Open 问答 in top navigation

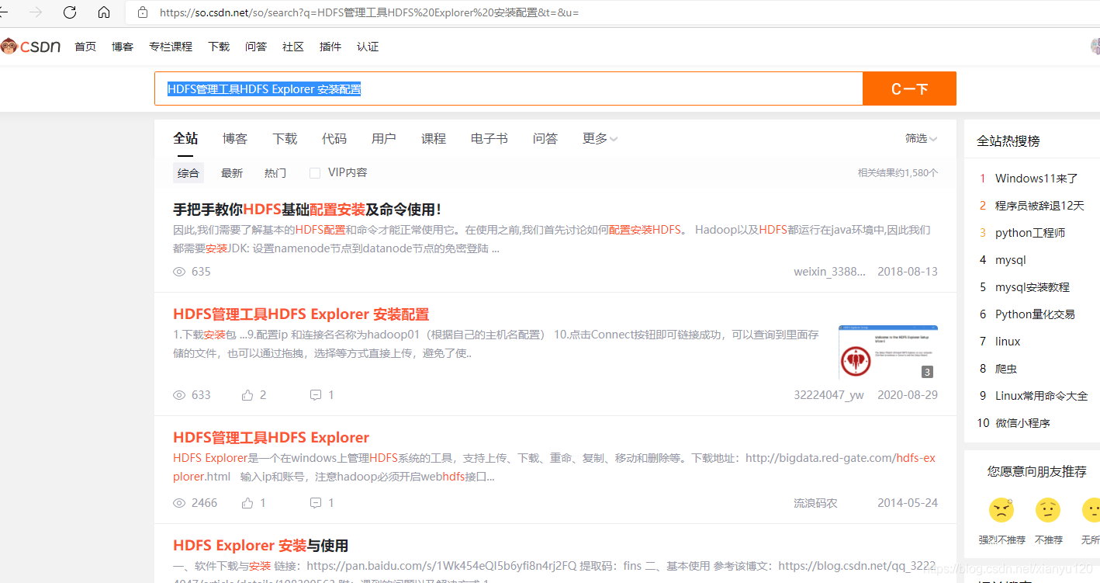(256, 47)
